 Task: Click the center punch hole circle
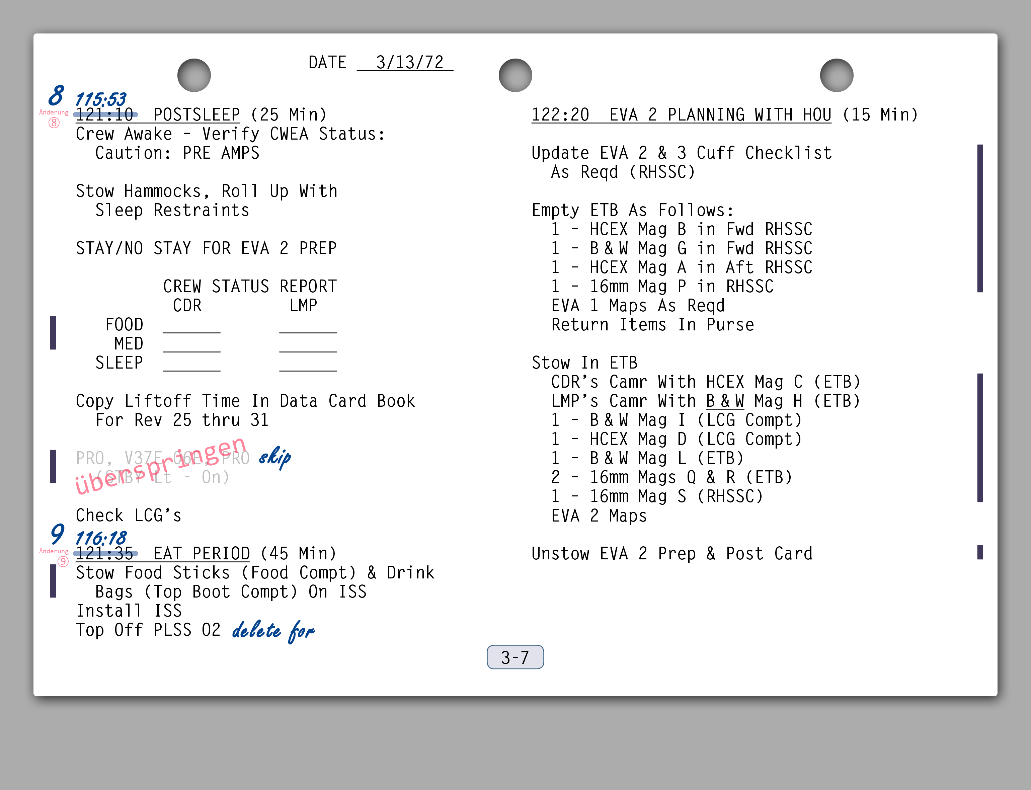[x=515, y=75]
